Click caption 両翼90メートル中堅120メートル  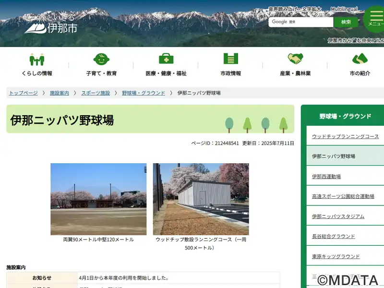click(98, 240)
